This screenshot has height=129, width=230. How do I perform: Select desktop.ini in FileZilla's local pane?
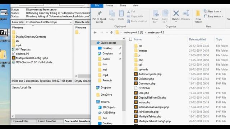20,54
